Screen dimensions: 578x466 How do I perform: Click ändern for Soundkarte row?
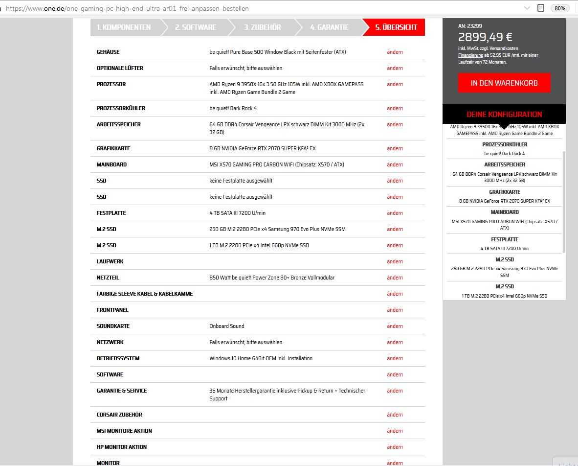pos(395,326)
